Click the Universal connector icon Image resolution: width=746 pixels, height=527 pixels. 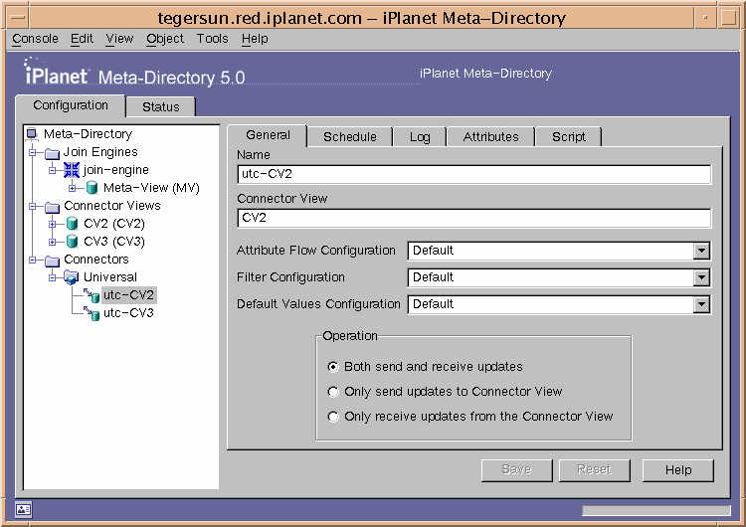(72, 277)
